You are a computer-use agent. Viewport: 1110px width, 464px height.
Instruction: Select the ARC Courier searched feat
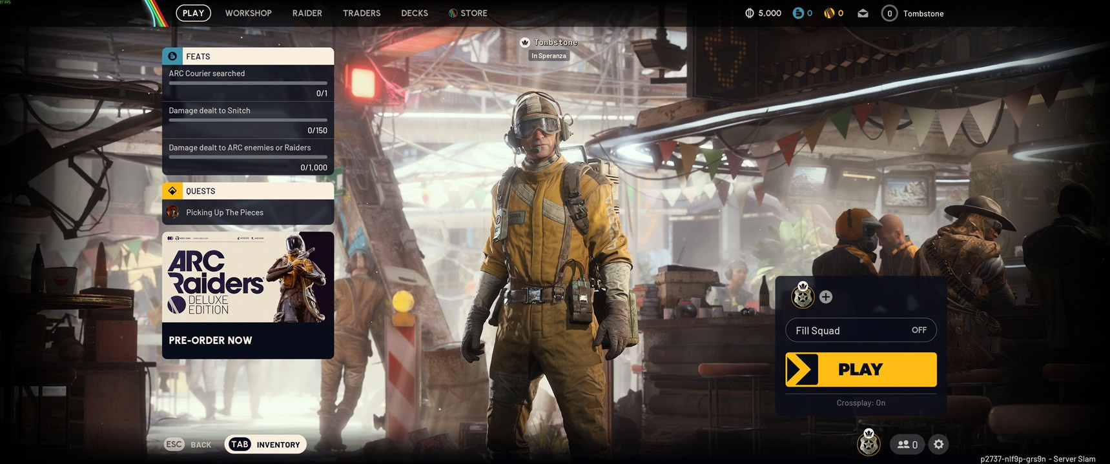pos(248,83)
